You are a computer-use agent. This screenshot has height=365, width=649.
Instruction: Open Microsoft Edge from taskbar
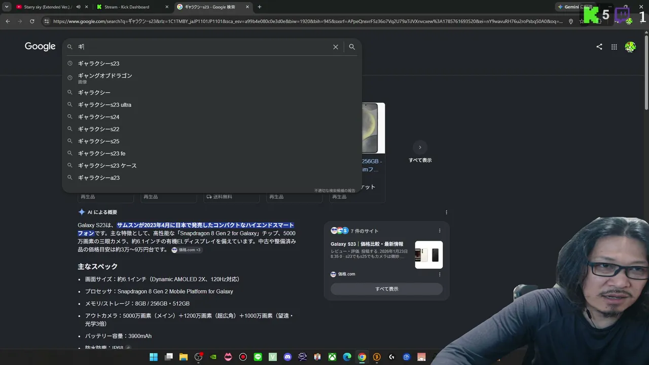tap(347, 357)
